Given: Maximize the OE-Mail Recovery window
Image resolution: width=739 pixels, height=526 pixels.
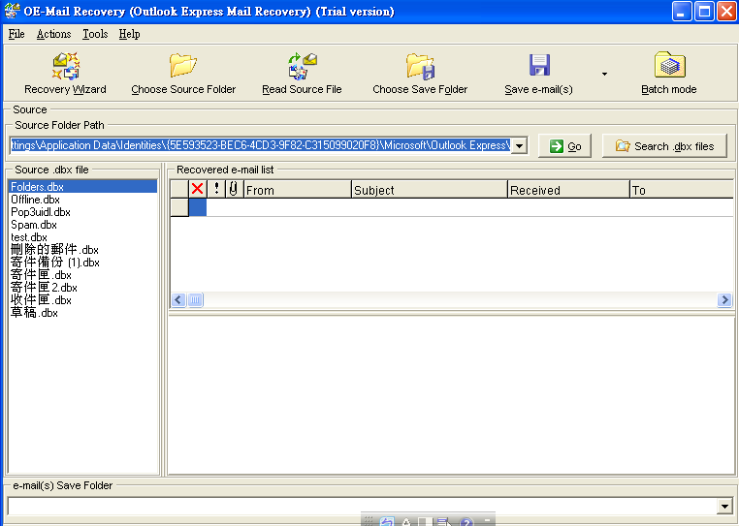Looking at the screenshot, I should click(704, 12).
